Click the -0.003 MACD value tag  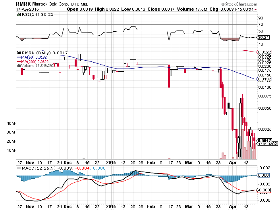pos(264,190)
